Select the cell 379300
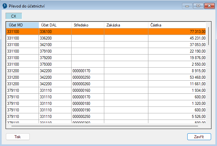Screen dimensions: 217x146 coord(55,64)
